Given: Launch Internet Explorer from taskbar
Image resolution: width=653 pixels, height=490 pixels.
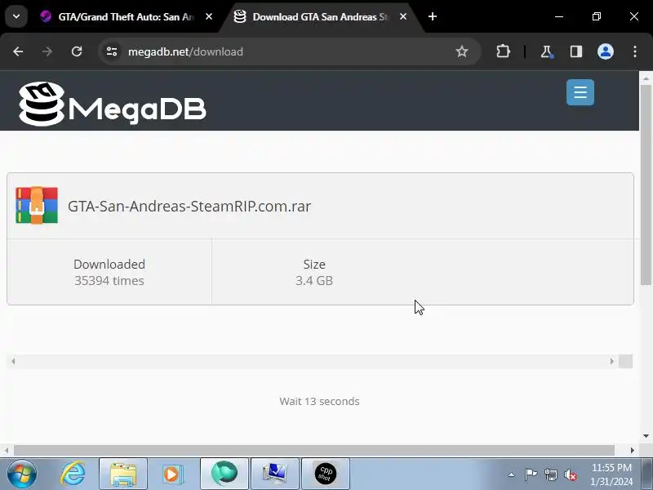Looking at the screenshot, I should click(x=73, y=474).
